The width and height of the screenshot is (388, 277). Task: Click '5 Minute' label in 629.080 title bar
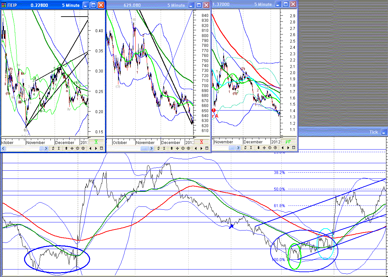click(x=176, y=5)
